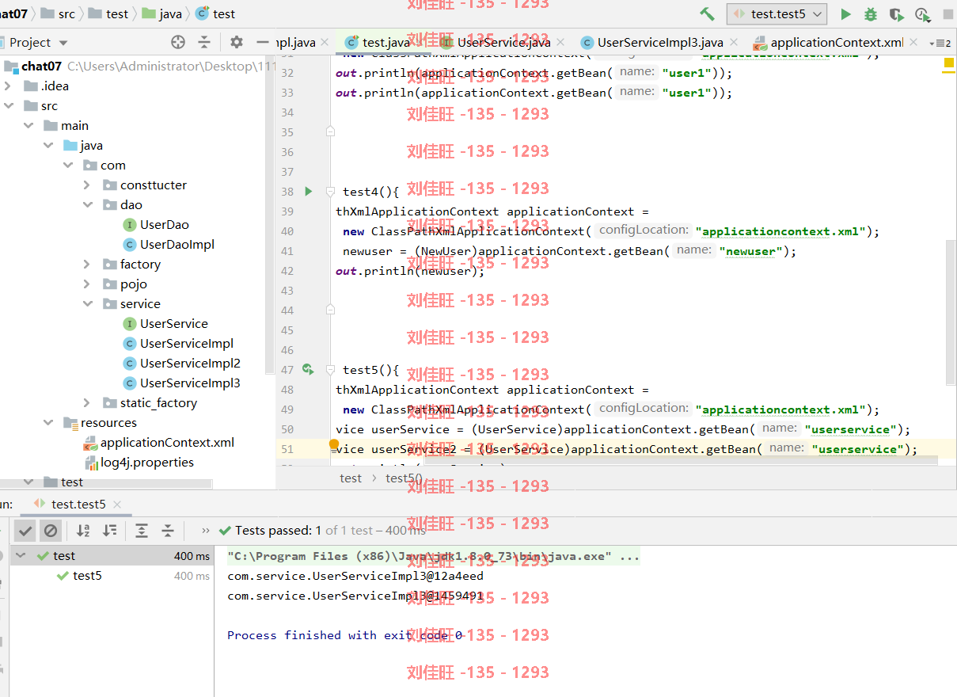Click the gray Stop square icon

click(x=948, y=14)
